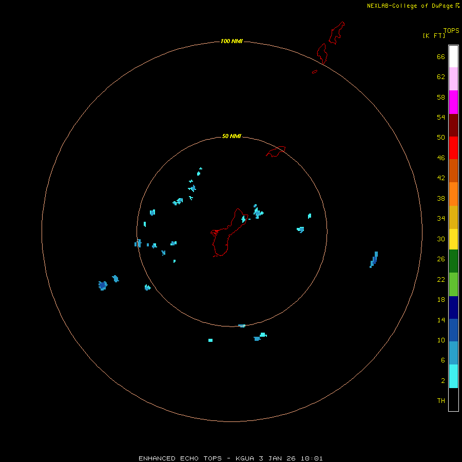462x462 pixels.
Task: Click the legend value 66
Action: point(441,56)
